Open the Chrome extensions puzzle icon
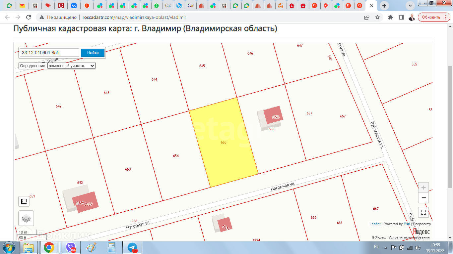Screen dimensions: 453x254 391,17
